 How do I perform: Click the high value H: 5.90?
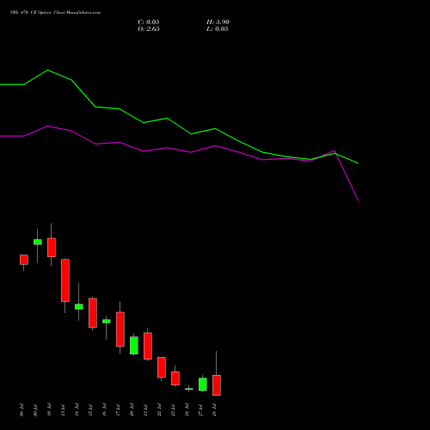pyautogui.click(x=218, y=22)
